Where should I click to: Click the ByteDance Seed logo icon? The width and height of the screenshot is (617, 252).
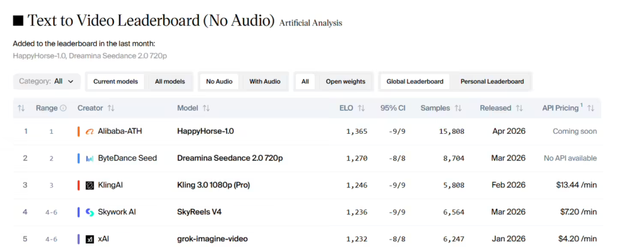point(90,158)
